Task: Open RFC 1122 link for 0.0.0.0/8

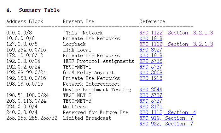Action: click(176, 33)
